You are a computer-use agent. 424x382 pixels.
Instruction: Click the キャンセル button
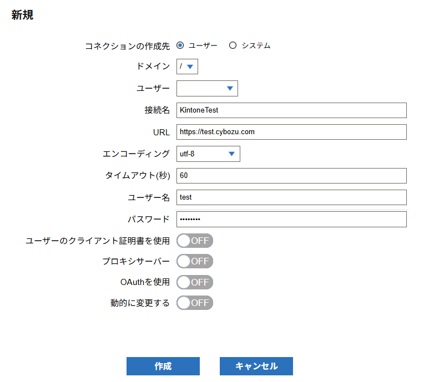pos(256,366)
